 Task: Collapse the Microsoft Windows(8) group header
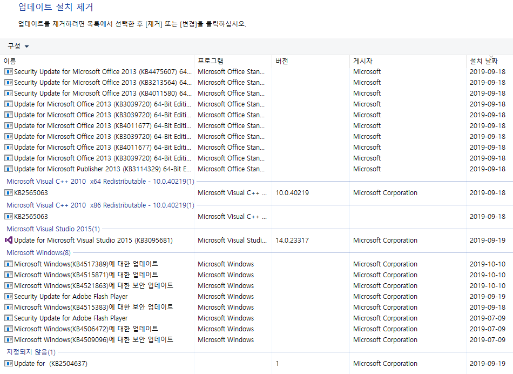[38, 252]
